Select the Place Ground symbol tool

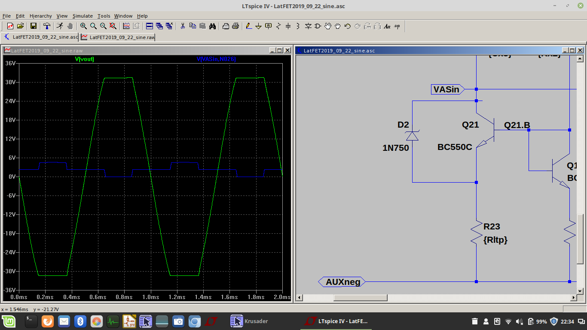point(259,26)
